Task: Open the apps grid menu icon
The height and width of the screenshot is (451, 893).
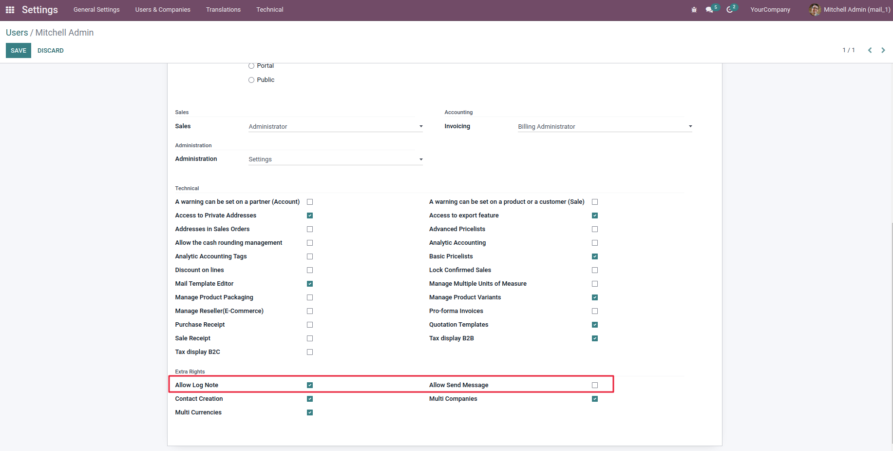Action: tap(10, 10)
